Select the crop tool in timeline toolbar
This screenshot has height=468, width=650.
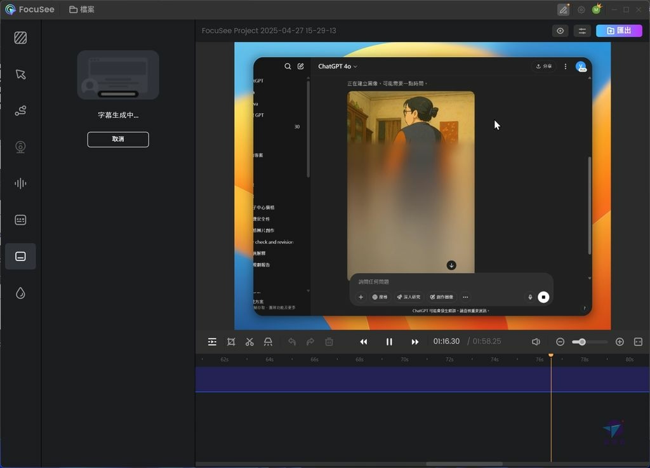(231, 342)
